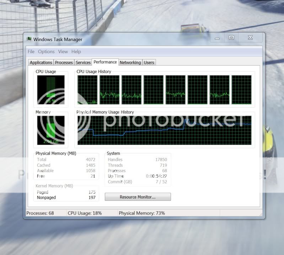This screenshot has width=284, height=255.
Task: Minimize the Windows Task Manager window
Action: click(217, 38)
